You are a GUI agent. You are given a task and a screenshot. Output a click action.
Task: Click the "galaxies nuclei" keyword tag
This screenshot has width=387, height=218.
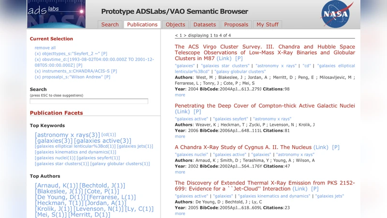[192, 155]
